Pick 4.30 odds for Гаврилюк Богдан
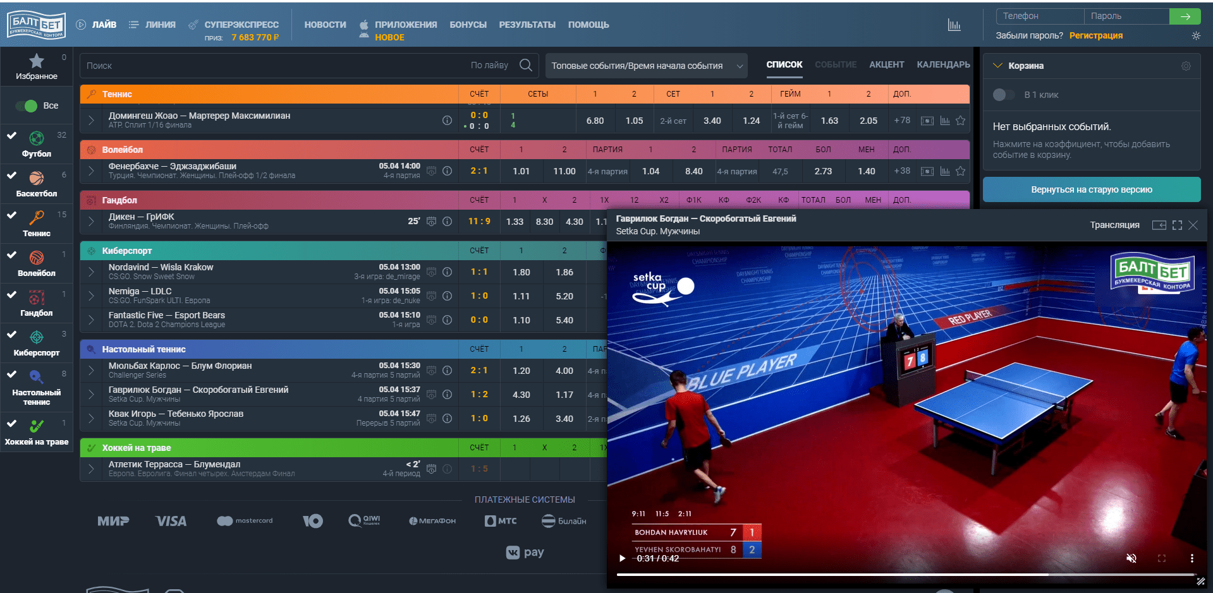 pyautogui.click(x=521, y=395)
